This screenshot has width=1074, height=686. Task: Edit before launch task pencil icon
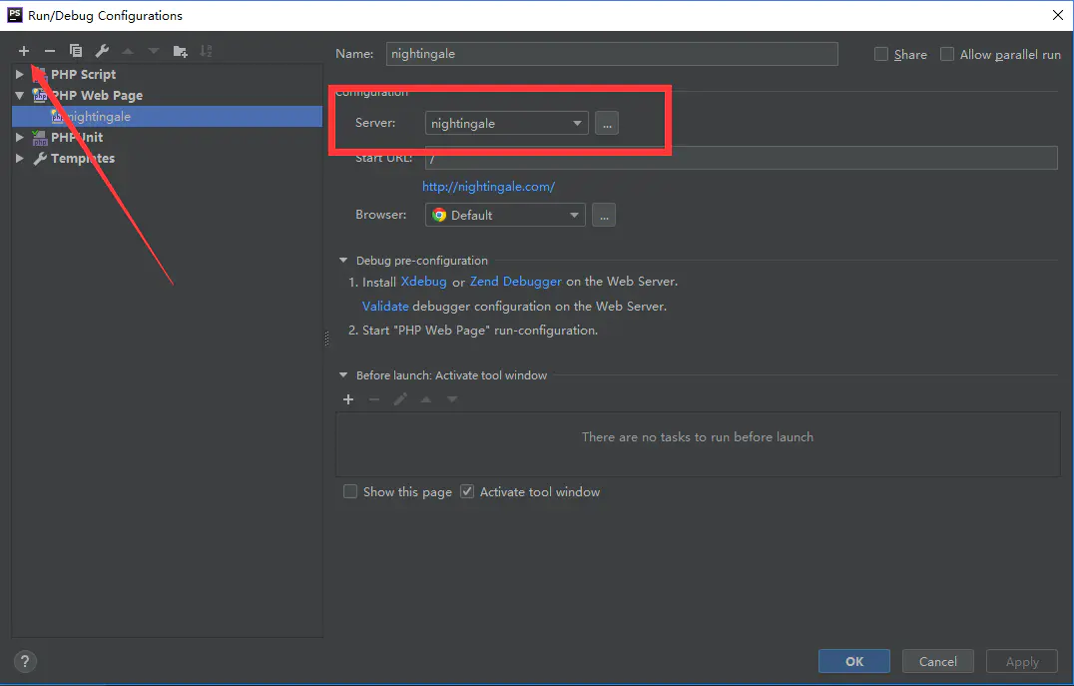click(400, 399)
